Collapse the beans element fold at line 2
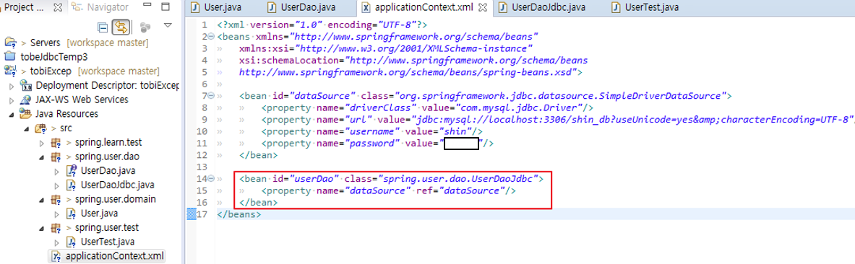The image size is (855, 264). click(x=211, y=37)
